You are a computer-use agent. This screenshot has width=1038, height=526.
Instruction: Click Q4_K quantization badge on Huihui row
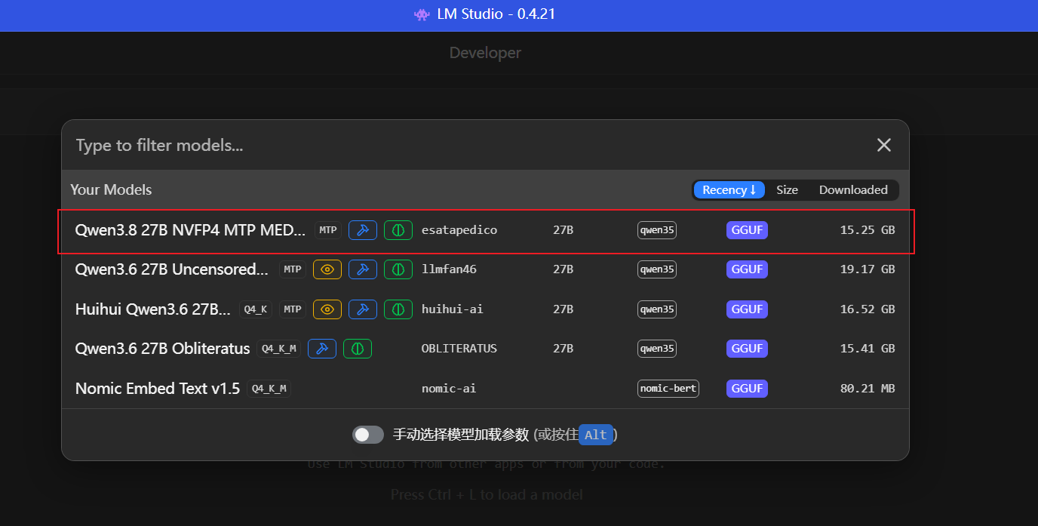(x=256, y=309)
